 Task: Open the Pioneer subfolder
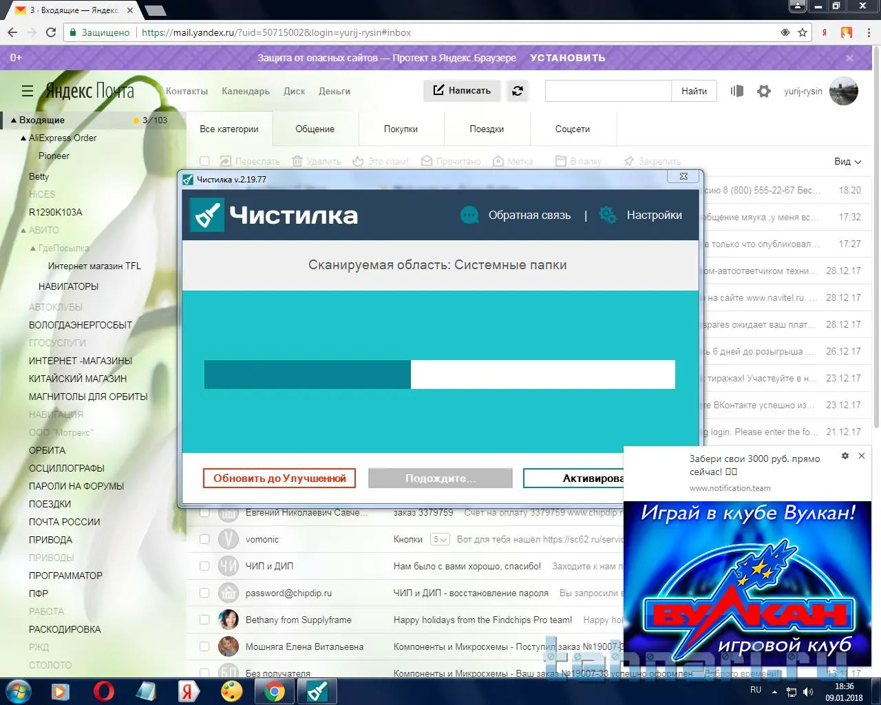coord(54,156)
